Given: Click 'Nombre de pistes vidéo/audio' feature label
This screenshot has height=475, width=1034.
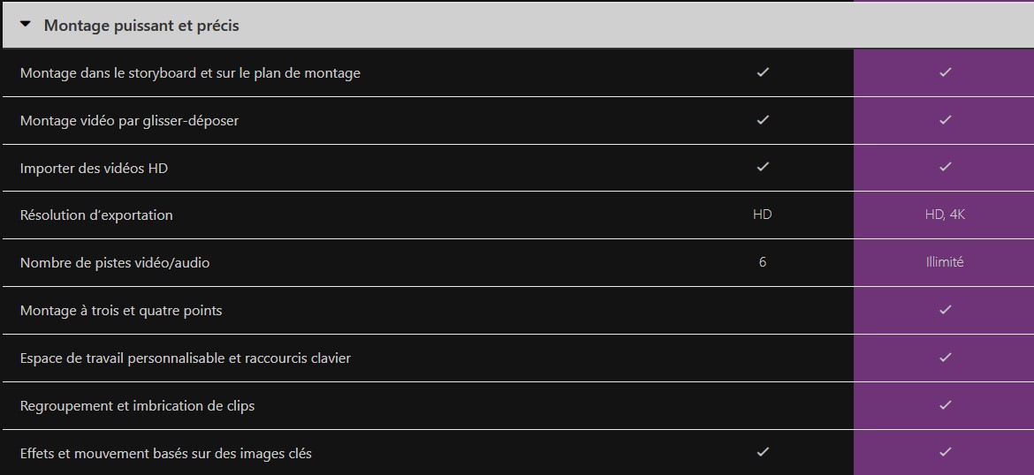Looking at the screenshot, I should pyautogui.click(x=115, y=263).
